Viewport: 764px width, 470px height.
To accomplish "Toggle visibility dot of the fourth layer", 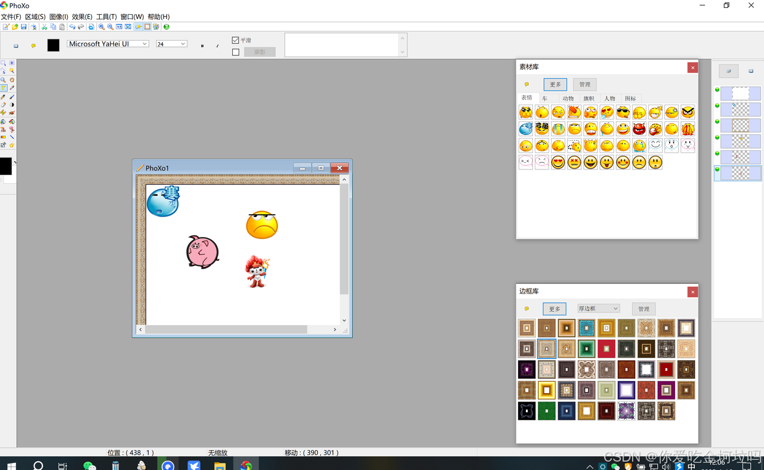I will [x=717, y=138].
